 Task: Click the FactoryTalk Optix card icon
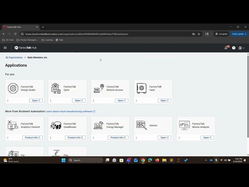tap(56, 88)
